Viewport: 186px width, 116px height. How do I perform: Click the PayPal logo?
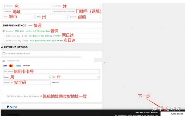point(12,107)
